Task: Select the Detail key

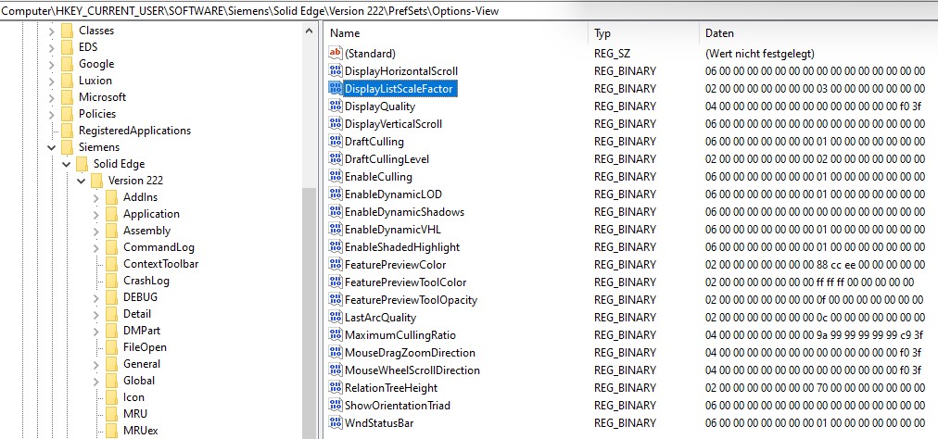Action: click(137, 314)
